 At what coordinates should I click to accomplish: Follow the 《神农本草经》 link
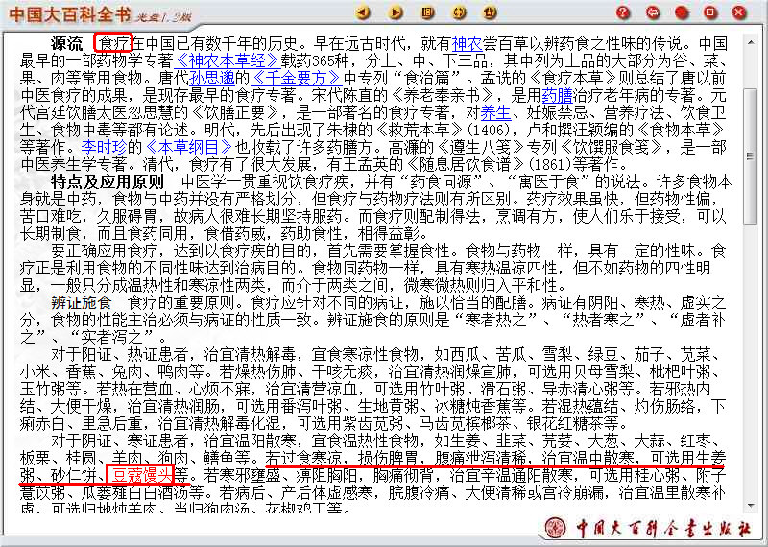222,61
